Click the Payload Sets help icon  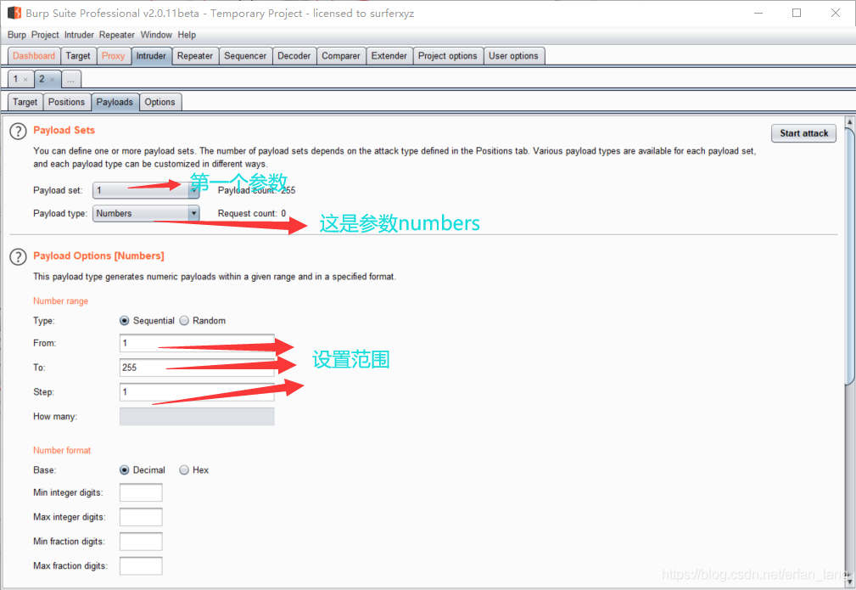click(x=18, y=131)
